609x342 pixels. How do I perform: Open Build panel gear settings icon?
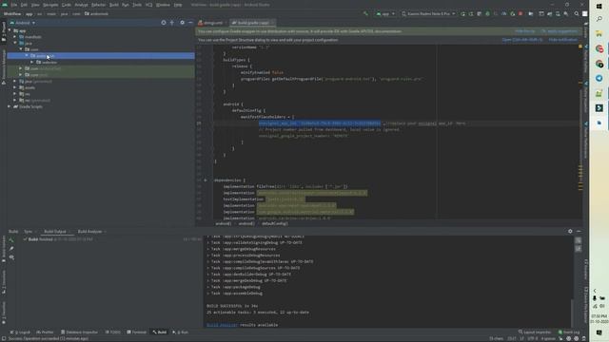click(x=570, y=231)
